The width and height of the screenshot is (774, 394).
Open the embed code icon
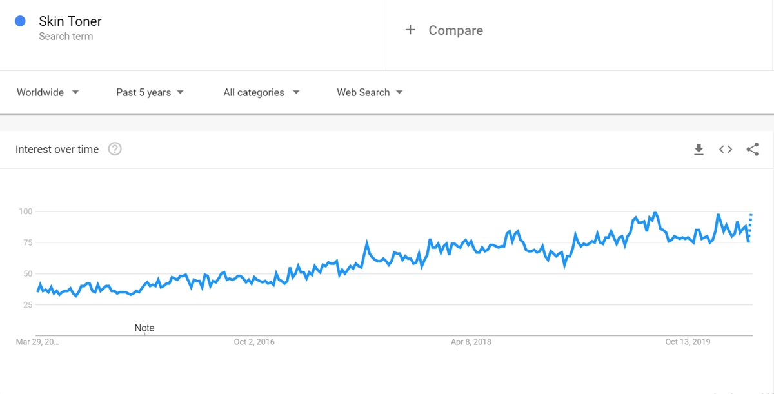point(726,150)
